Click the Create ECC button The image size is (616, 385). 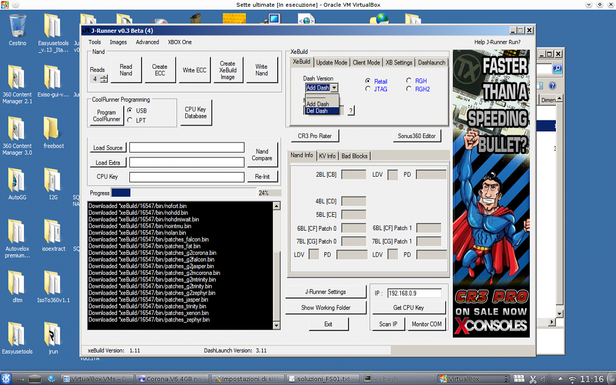pyautogui.click(x=160, y=70)
